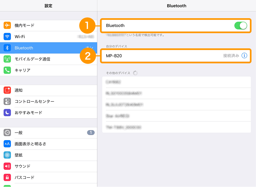Tap the Control Center toggle icon
This screenshot has width=256, height=187.
tap(7, 101)
